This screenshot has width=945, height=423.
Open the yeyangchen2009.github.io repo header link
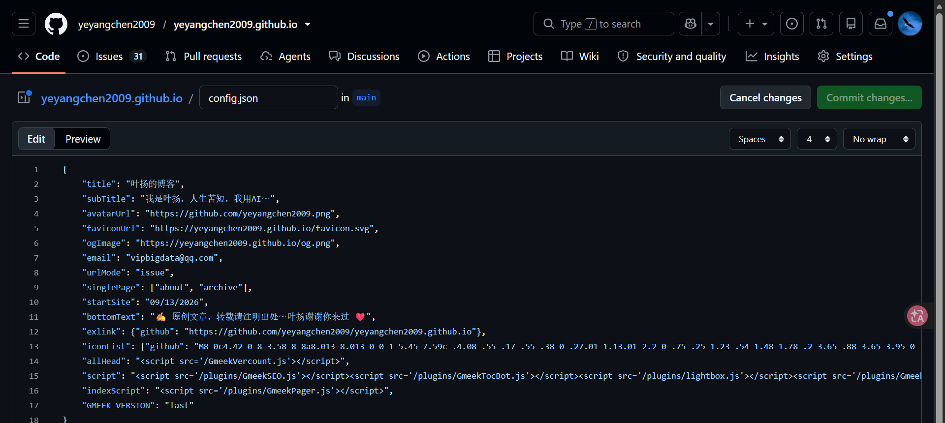coord(235,24)
